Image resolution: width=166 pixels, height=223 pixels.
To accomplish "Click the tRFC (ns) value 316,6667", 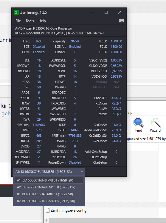I will pyautogui.click(x=39, y=125).
